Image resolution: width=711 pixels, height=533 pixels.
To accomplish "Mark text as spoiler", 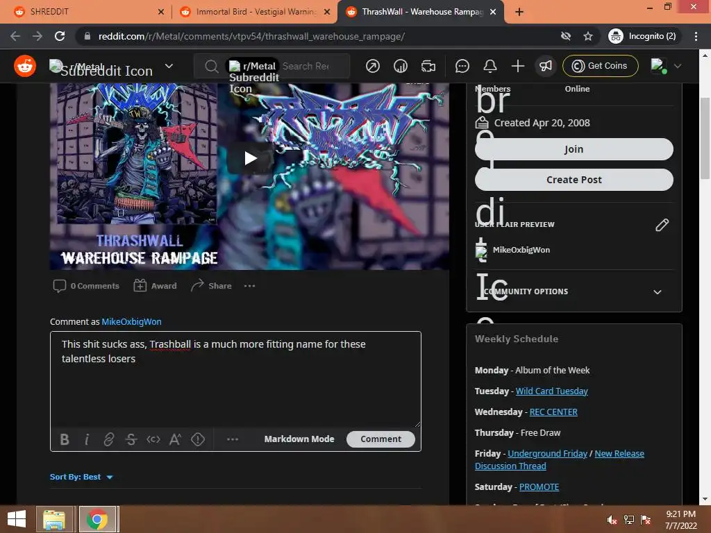I will (198, 439).
